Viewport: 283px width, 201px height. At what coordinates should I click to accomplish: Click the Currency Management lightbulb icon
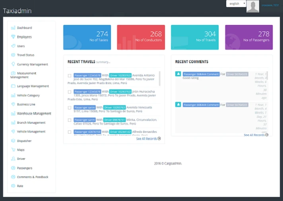pyautogui.click(x=13, y=64)
